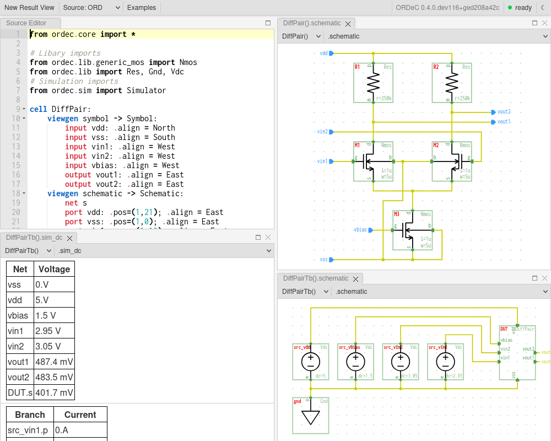Viewport: 551px width, 441px height.
Task: Close the DiffPairTb().sim_dc tab
Action: pos(69,238)
